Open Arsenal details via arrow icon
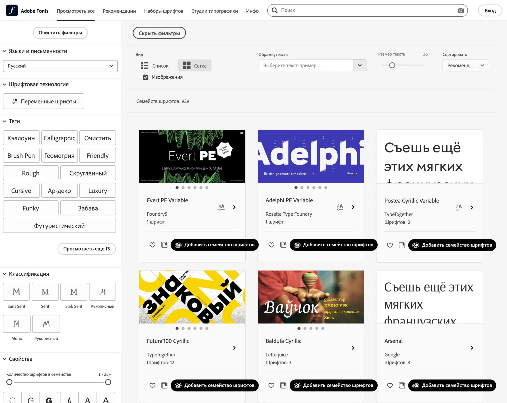This screenshot has width=507, height=403. pyautogui.click(x=472, y=348)
